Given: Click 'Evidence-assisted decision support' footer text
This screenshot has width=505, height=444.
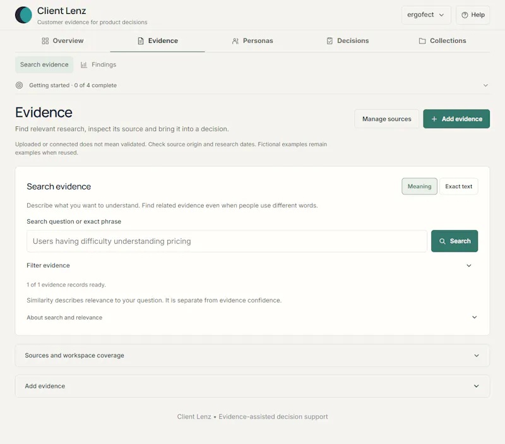Looking at the screenshot, I should point(273,417).
